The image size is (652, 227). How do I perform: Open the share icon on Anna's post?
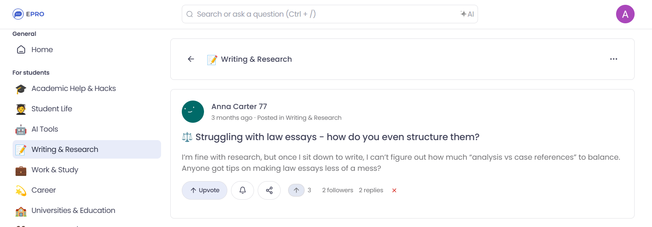click(x=269, y=190)
